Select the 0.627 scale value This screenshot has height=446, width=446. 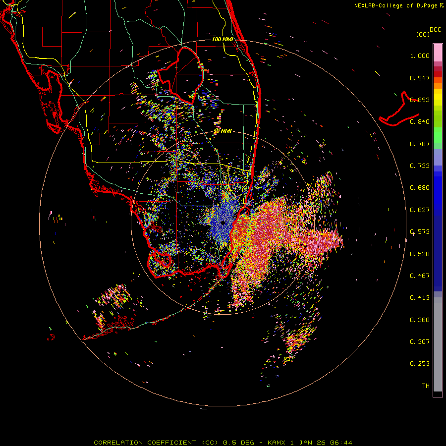click(420, 210)
